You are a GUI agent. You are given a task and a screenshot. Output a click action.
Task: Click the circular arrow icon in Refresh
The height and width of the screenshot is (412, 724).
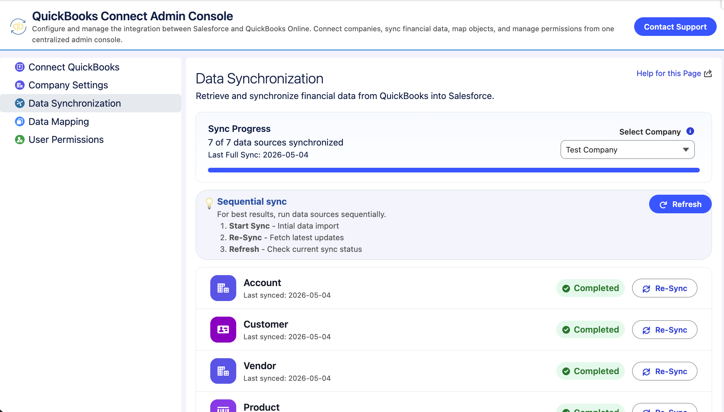tap(663, 205)
